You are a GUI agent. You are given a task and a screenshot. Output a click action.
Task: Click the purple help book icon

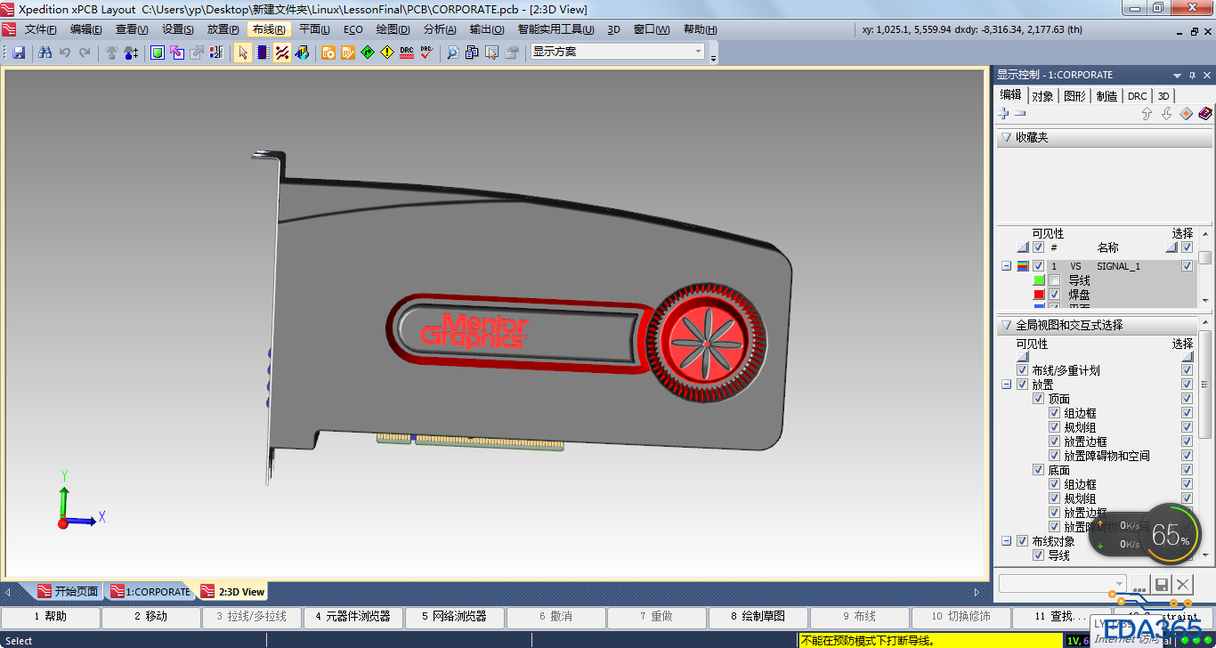click(1205, 114)
